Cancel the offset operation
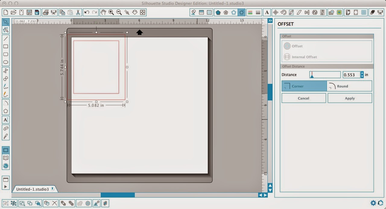The image size is (386, 209). point(303,98)
